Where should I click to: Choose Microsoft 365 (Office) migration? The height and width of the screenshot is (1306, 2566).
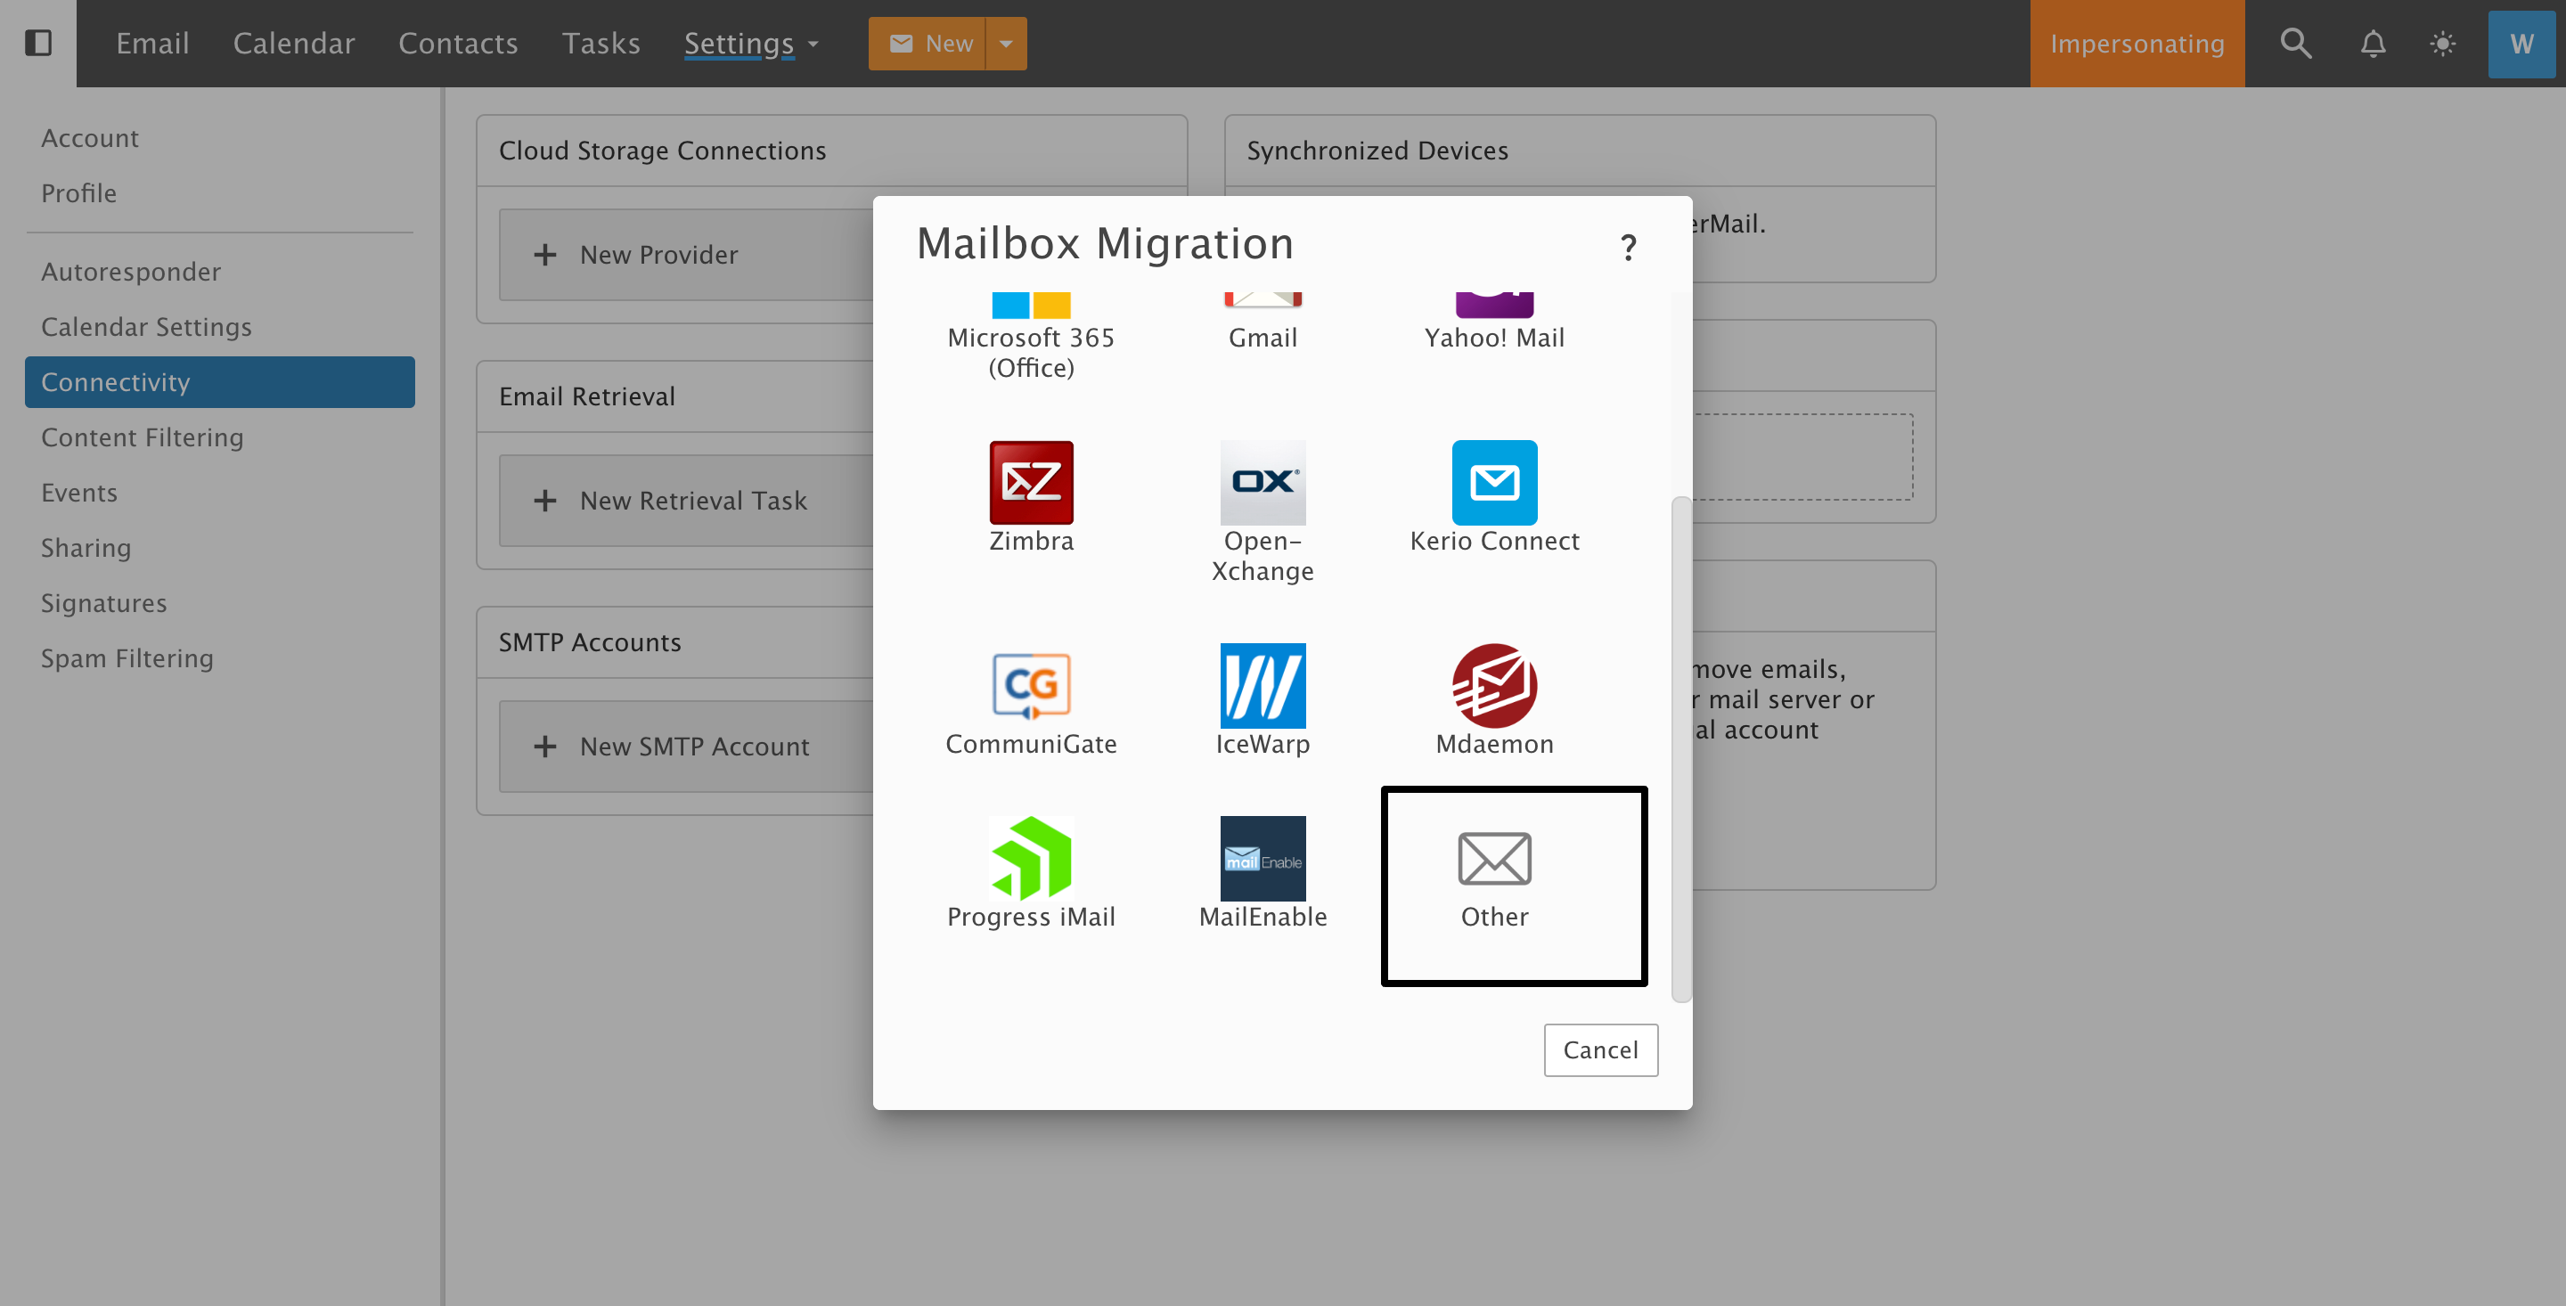1031,338
